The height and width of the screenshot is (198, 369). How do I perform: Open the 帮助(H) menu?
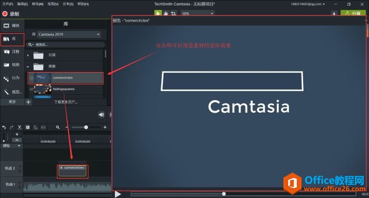(83, 4)
